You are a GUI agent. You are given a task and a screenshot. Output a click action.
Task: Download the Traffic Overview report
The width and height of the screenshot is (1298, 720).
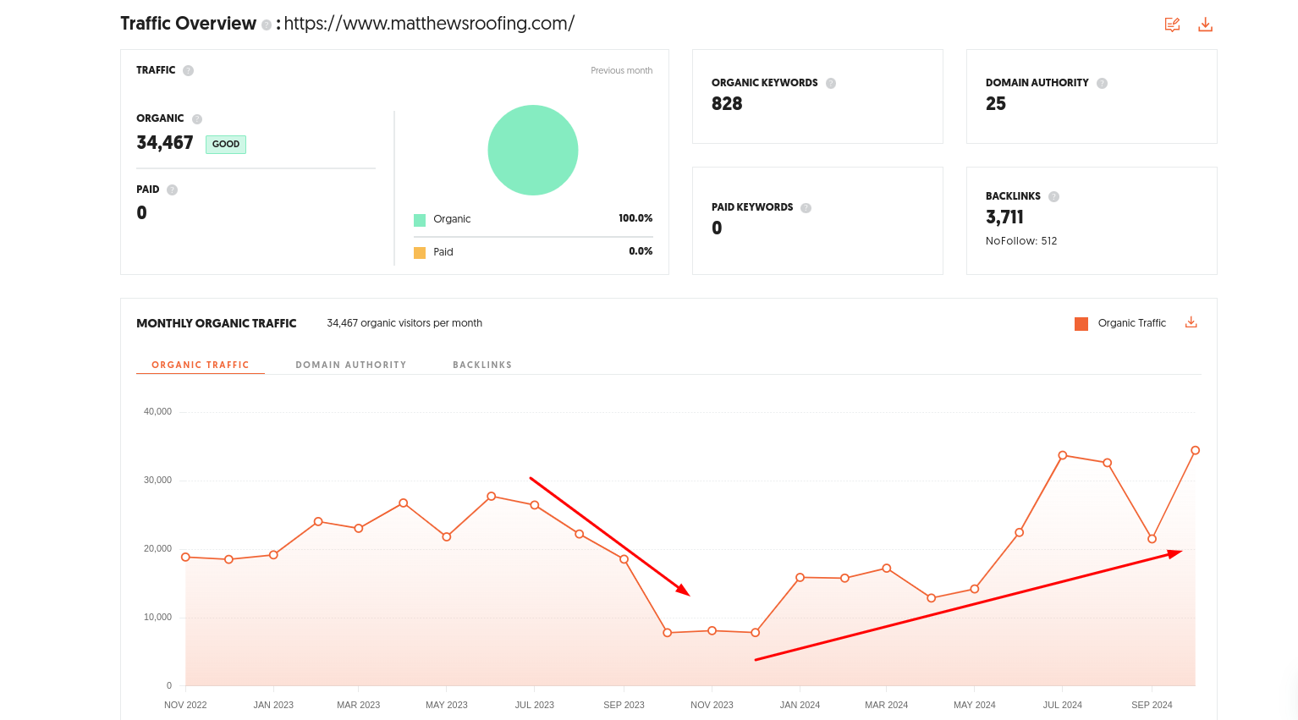(1206, 25)
